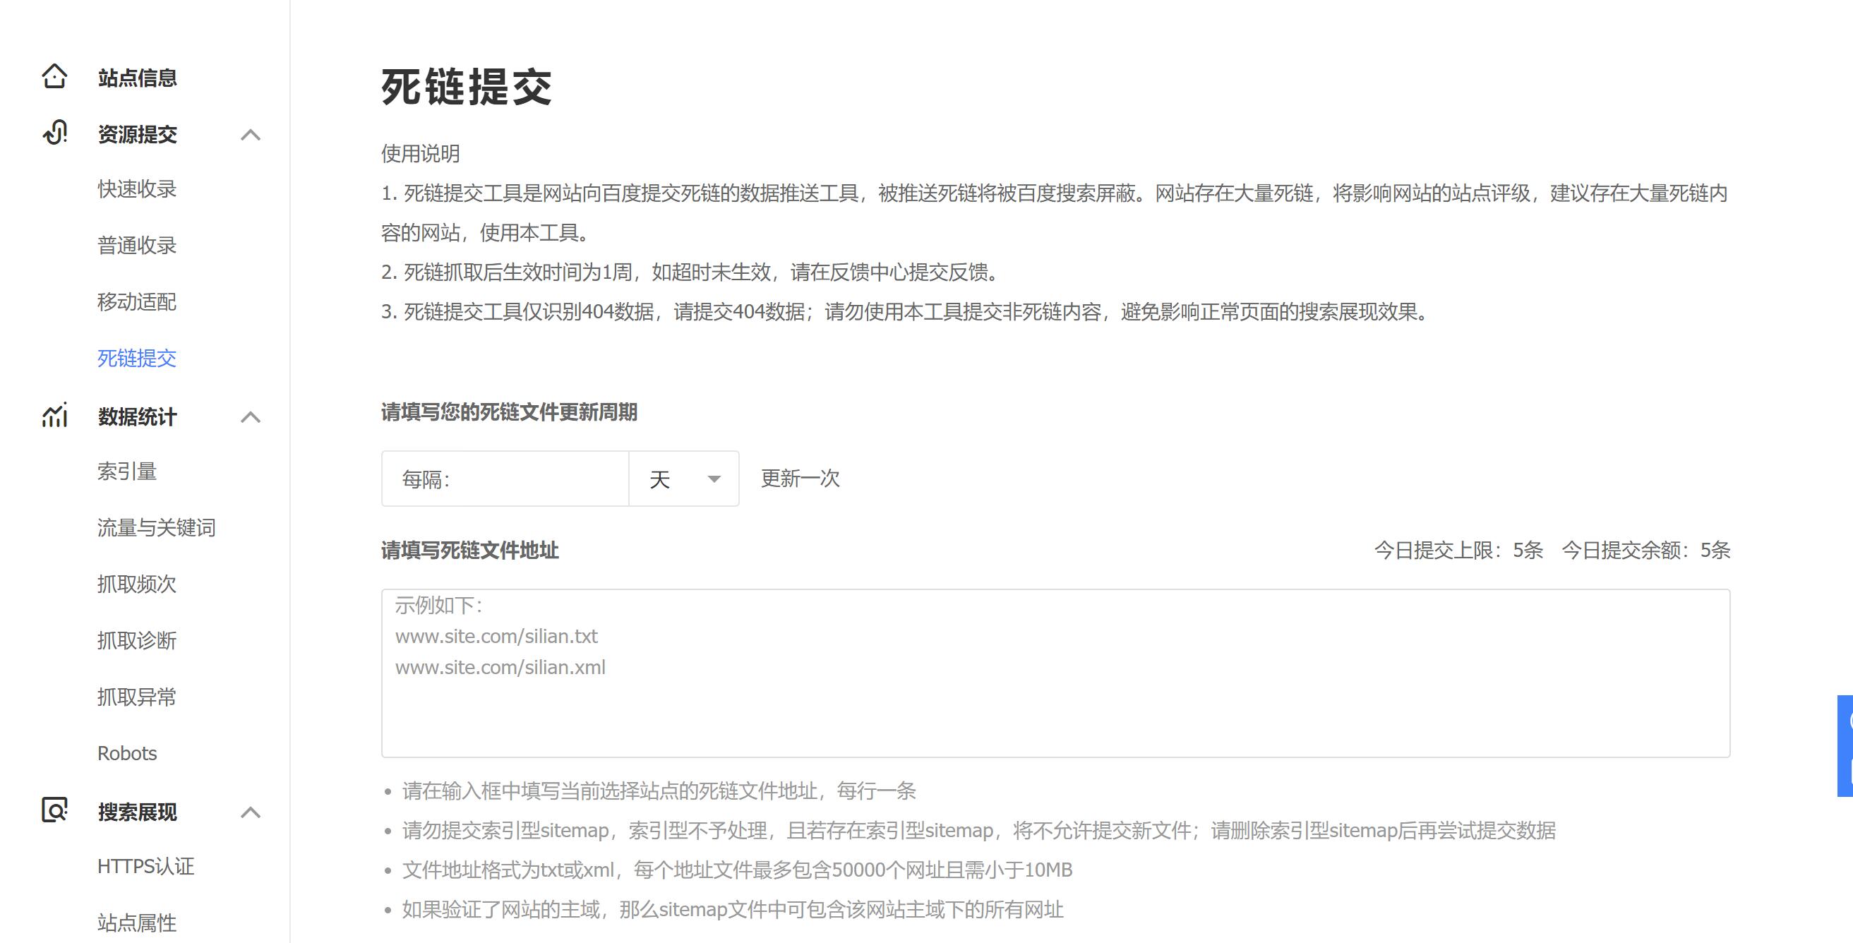
Task: Open the 快速收录 page
Action: click(138, 188)
